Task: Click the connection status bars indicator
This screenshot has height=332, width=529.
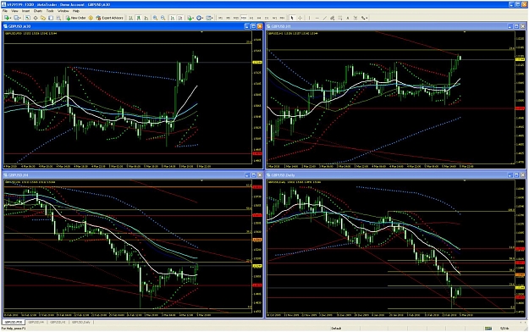Action: coord(488,329)
